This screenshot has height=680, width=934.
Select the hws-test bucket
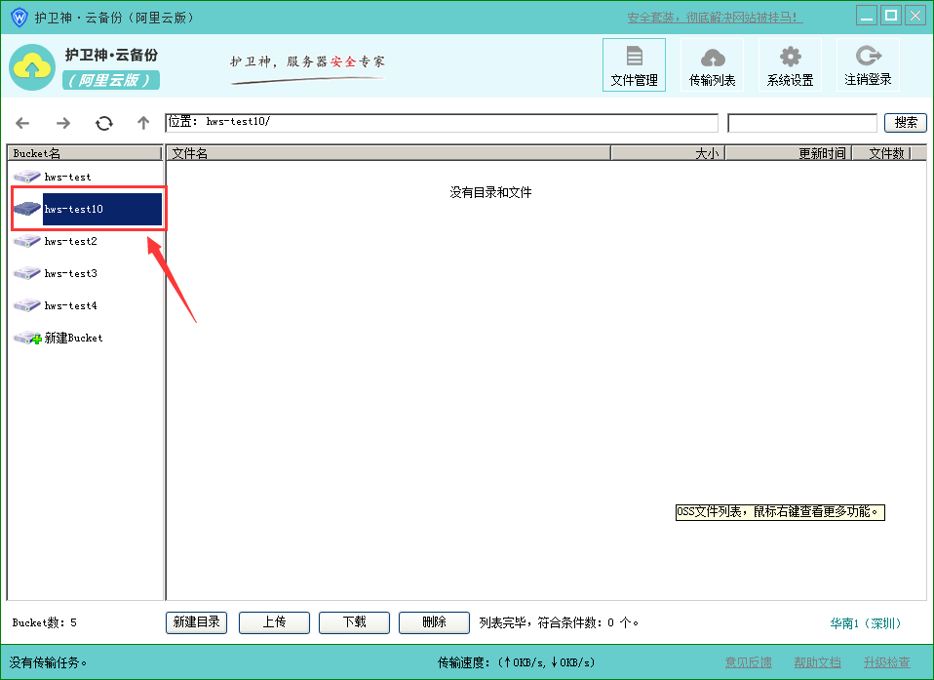(x=67, y=177)
